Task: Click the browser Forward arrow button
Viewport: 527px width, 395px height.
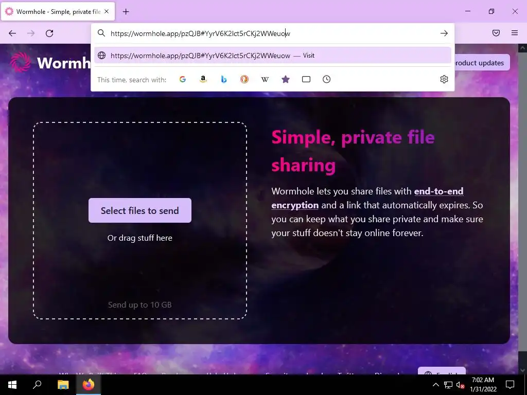Action: [x=31, y=33]
